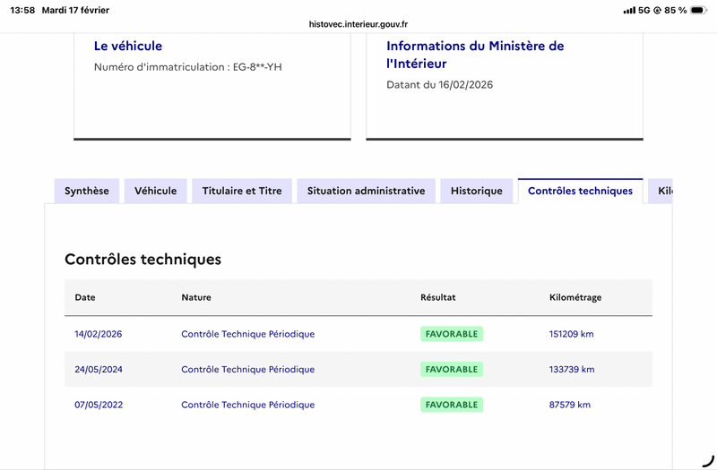
Task: Switch to the Synthèse tab
Action: coord(87,191)
